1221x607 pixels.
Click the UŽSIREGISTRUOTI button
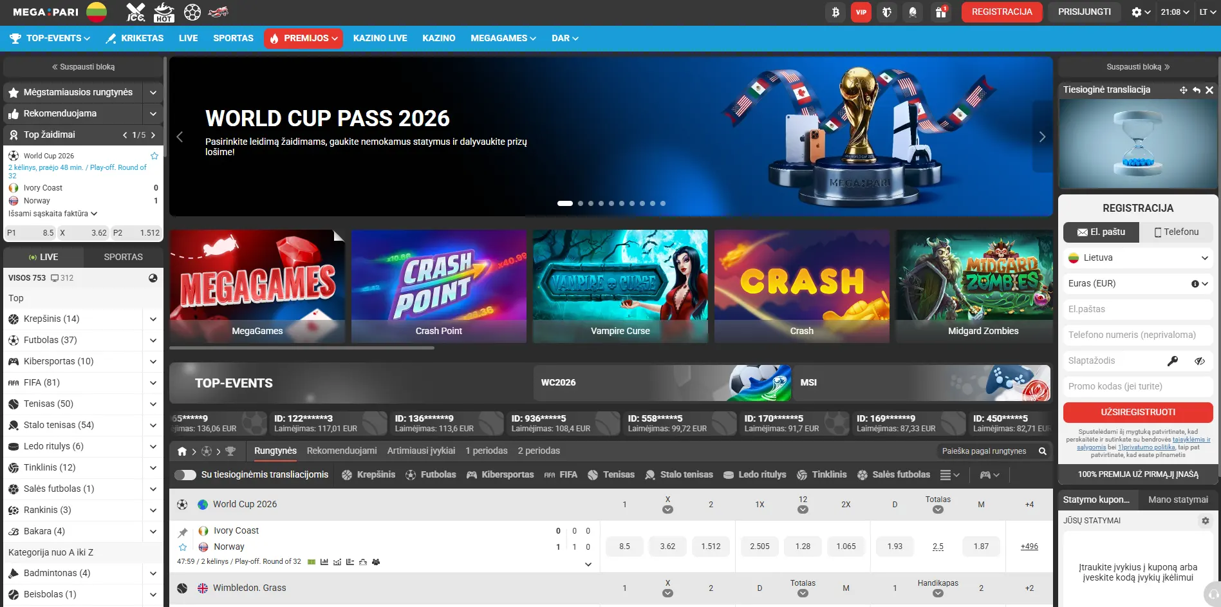click(x=1138, y=413)
